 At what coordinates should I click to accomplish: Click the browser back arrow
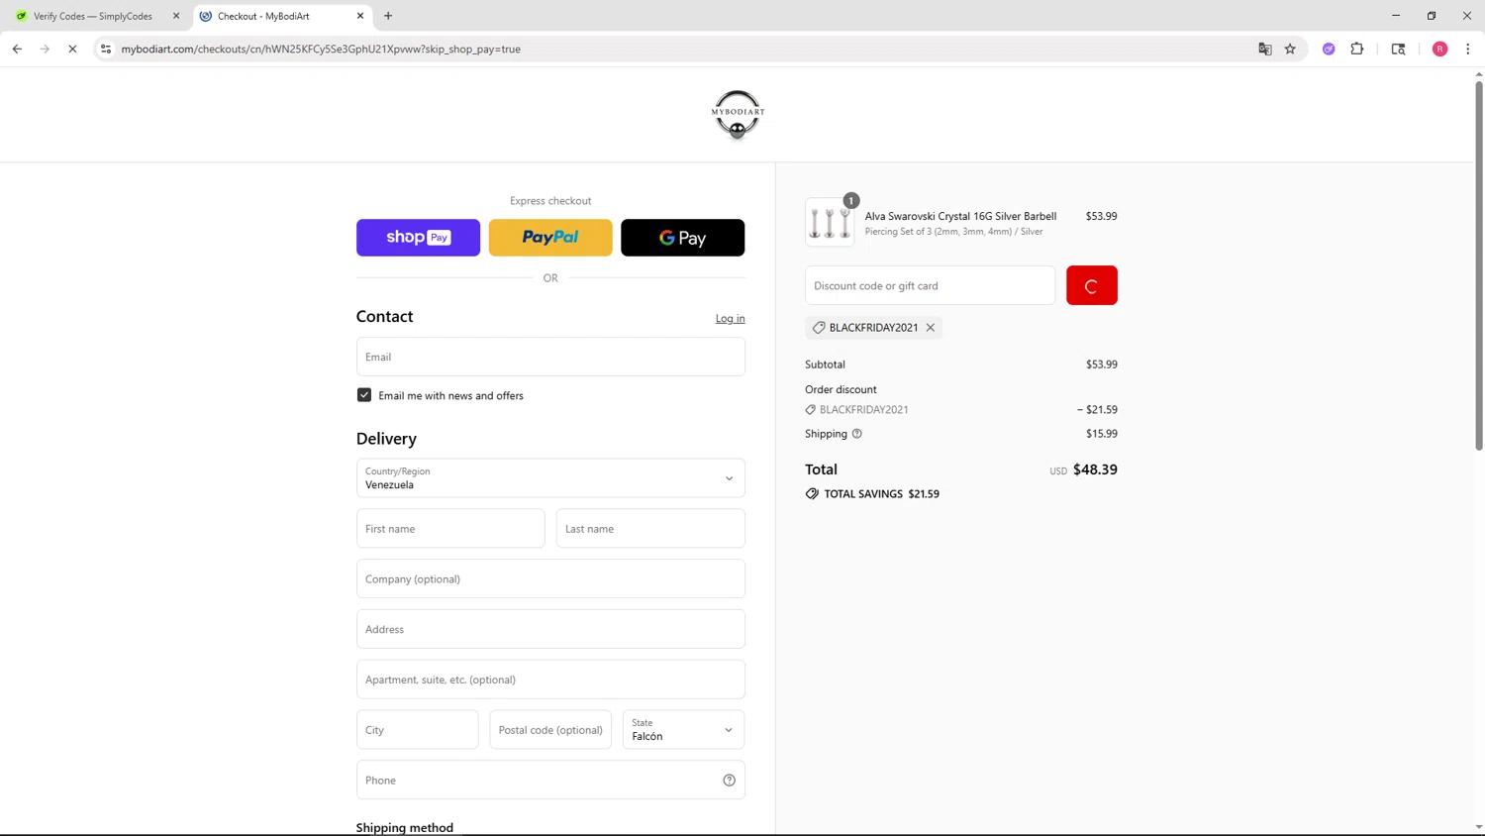[x=17, y=49]
